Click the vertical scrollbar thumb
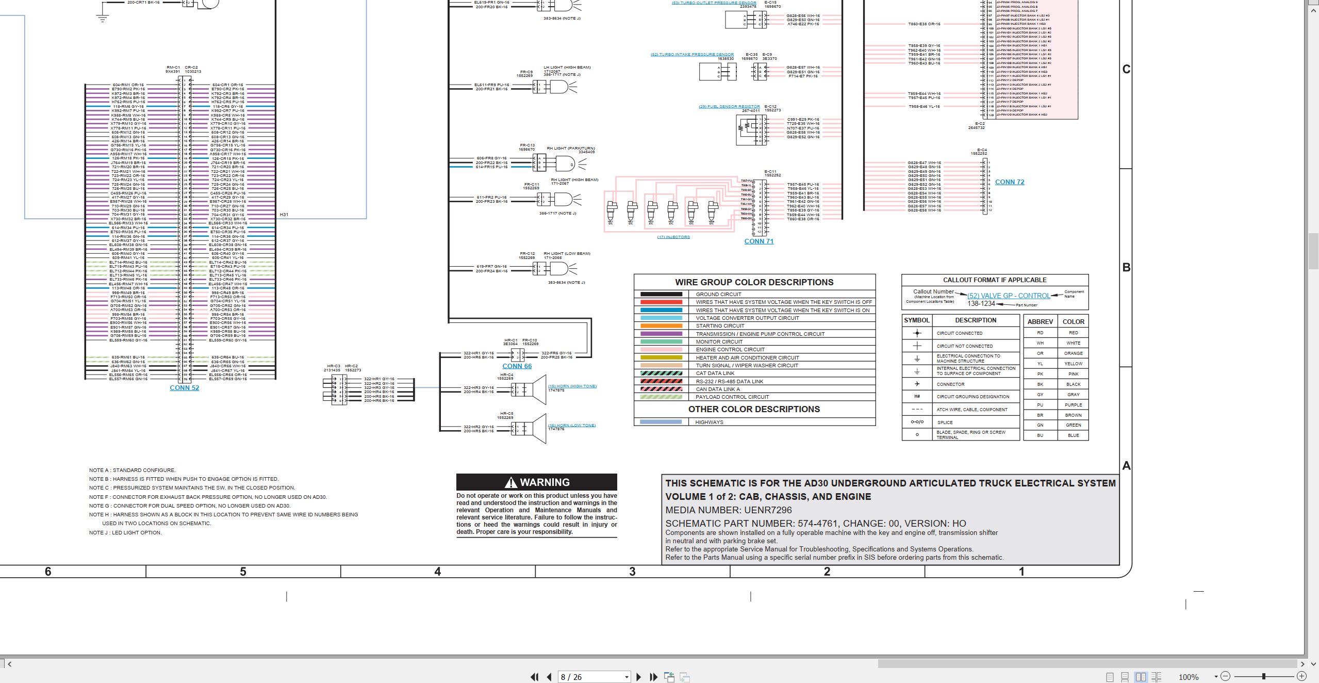 1313,251
